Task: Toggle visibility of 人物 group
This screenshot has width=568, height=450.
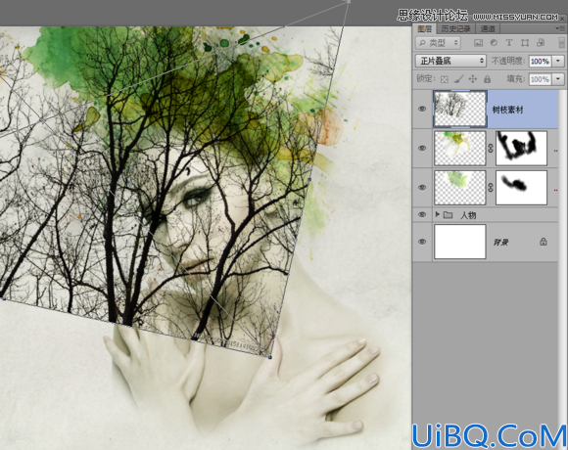Action: (x=422, y=215)
